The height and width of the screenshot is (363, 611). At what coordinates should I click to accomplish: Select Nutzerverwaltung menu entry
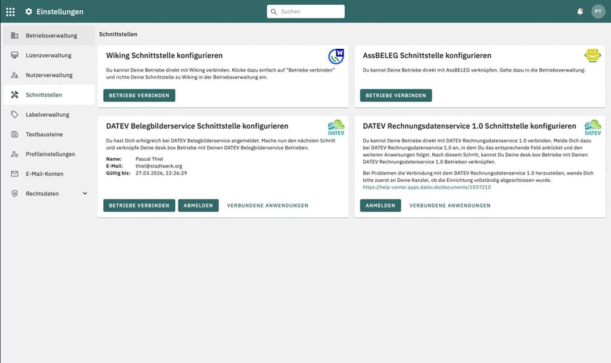pos(49,75)
